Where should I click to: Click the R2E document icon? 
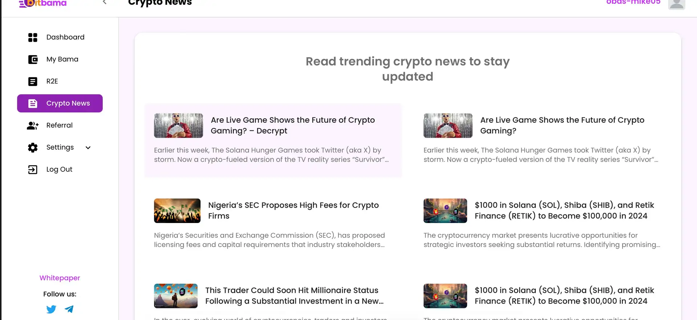(33, 81)
